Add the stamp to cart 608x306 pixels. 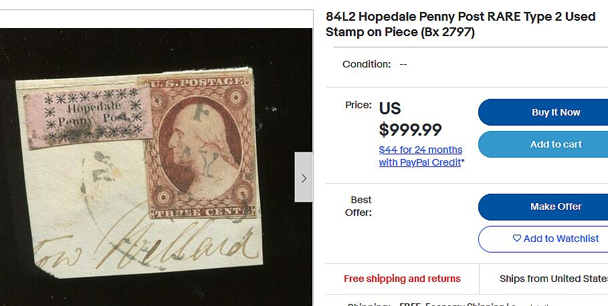(x=543, y=144)
